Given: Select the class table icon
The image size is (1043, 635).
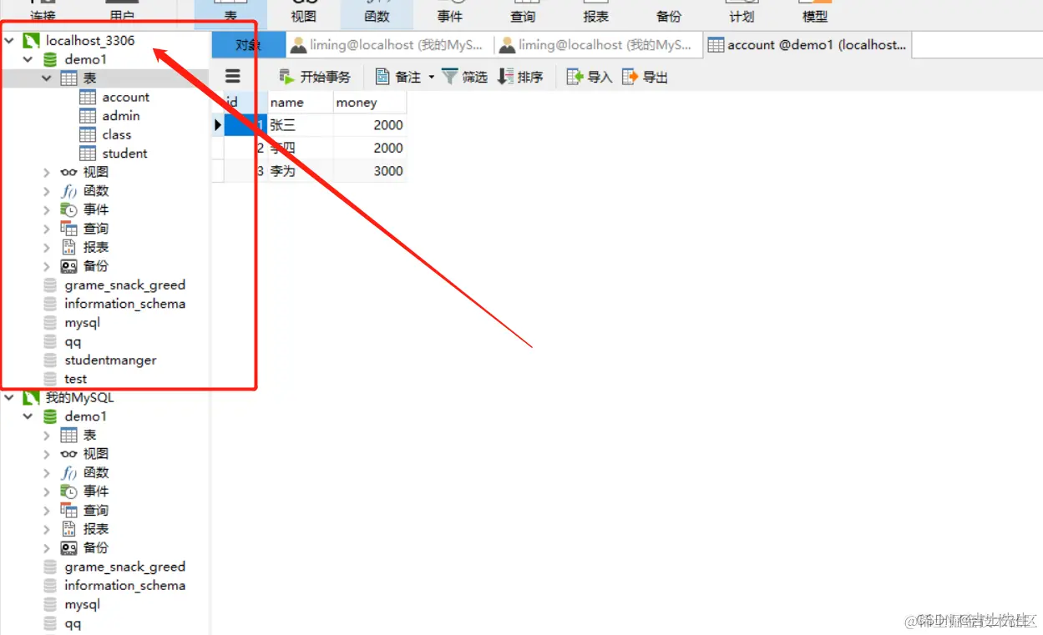Looking at the screenshot, I should (x=88, y=135).
